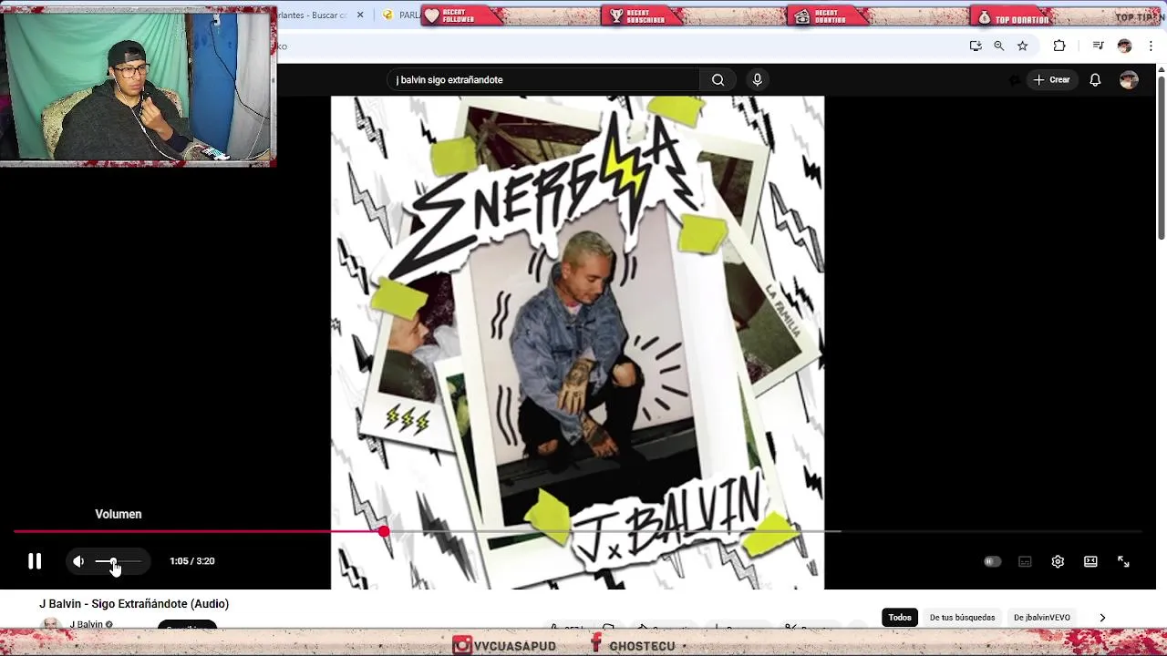Screen dimensions: 1167x656
Task: Mute audio using the speaker icon
Action: [x=78, y=561]
